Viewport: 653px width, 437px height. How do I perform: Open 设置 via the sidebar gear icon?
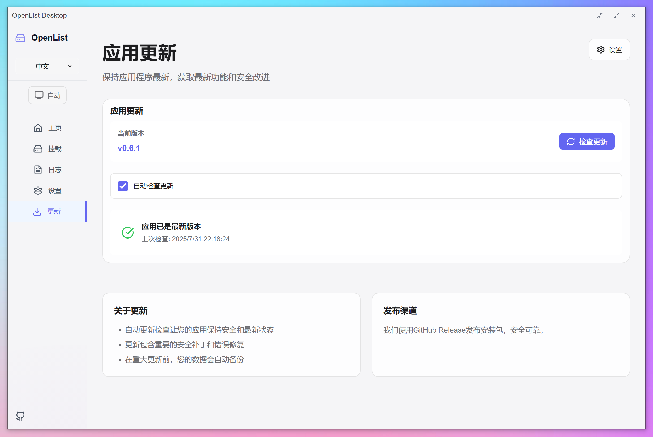click(38, 191)
